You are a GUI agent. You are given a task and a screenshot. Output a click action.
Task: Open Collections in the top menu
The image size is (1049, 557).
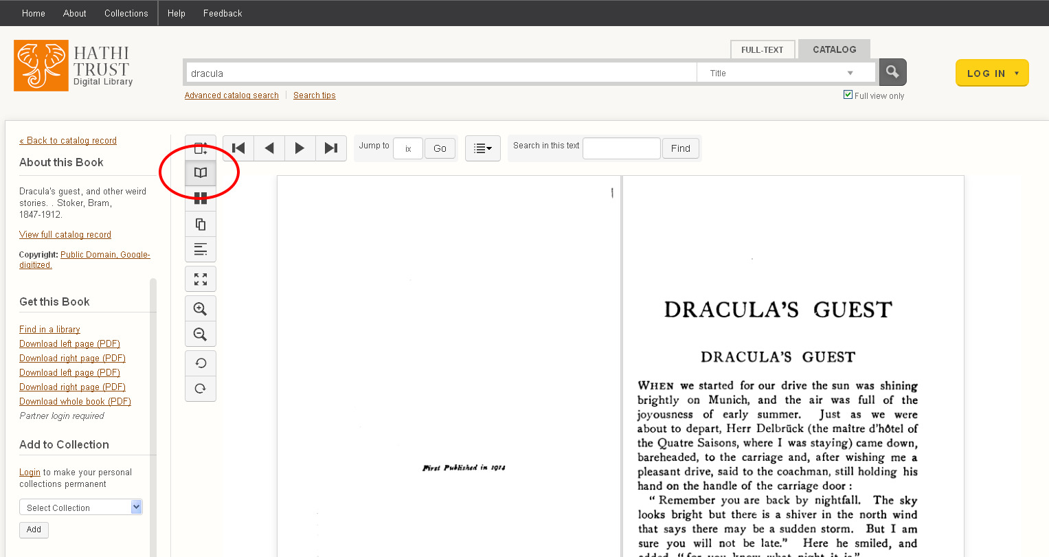[126, 13]
